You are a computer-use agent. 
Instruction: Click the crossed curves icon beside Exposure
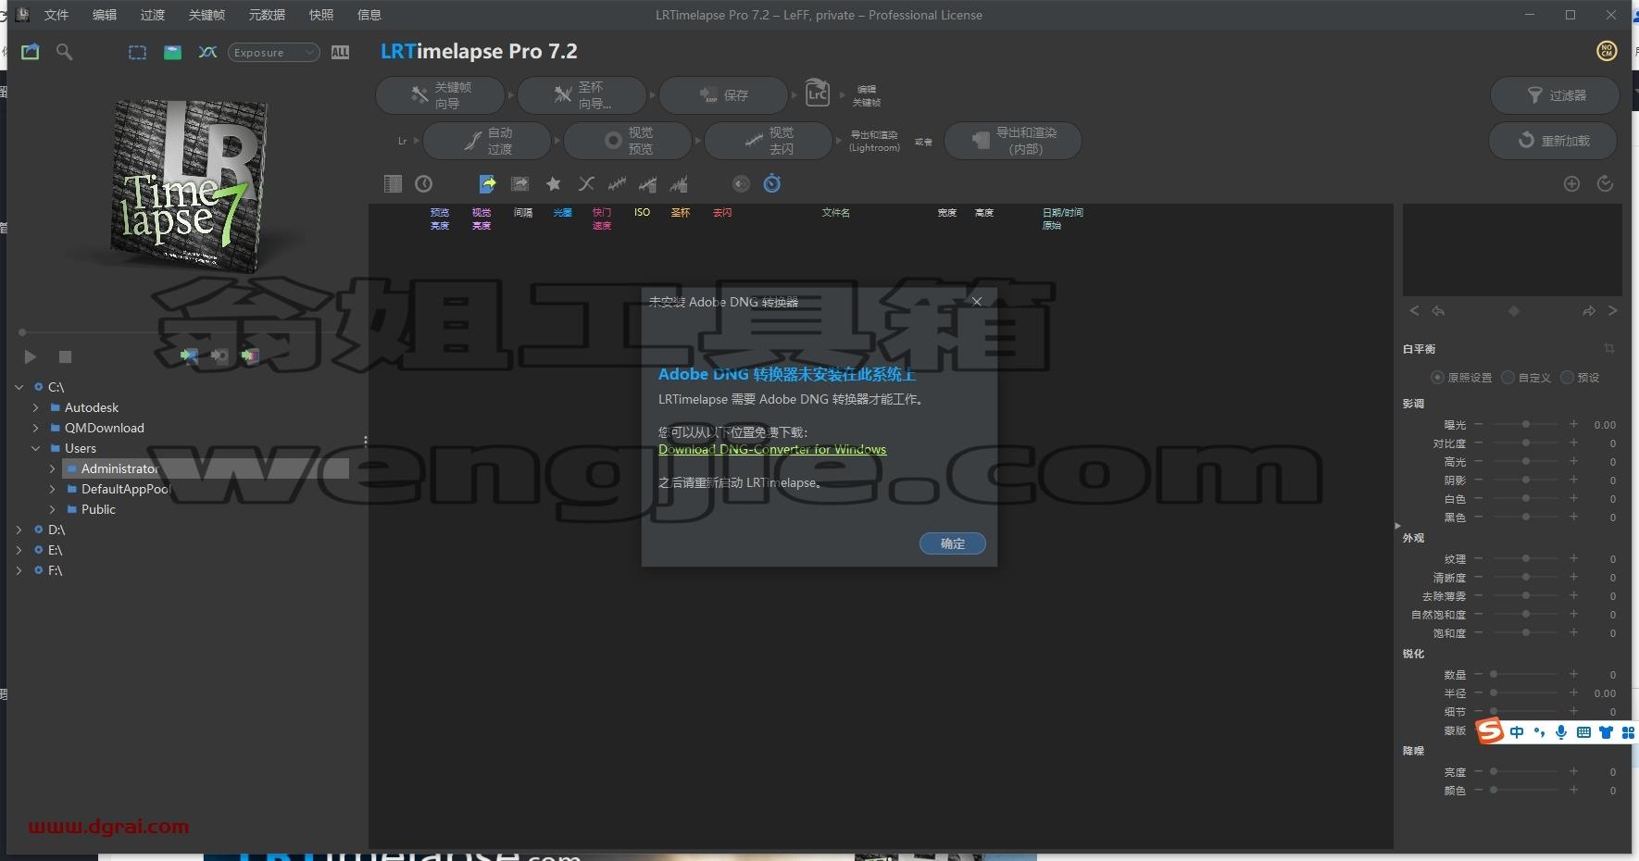[207, 53]
